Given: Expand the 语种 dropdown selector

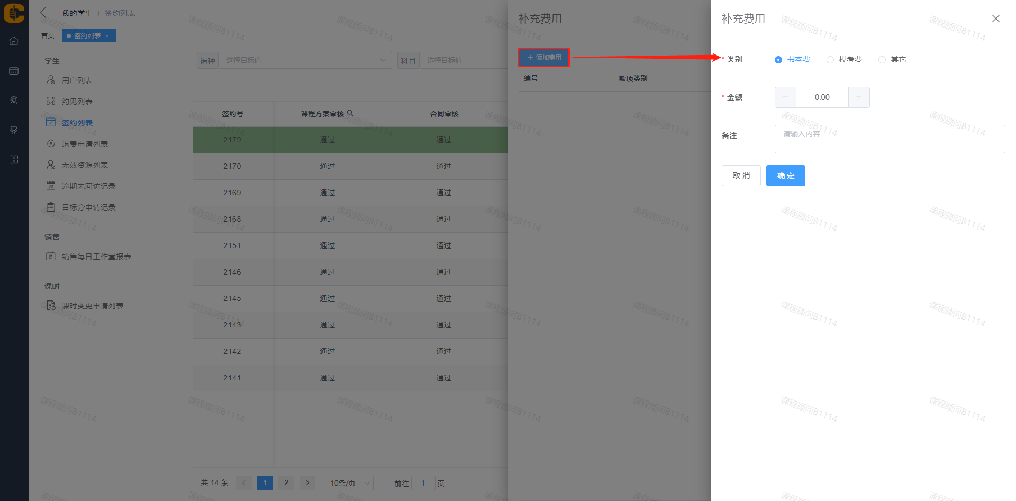Looking at the screenshot, I should [x=304, y=60].
